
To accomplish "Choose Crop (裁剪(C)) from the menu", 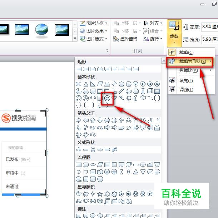I will (191, 53).
